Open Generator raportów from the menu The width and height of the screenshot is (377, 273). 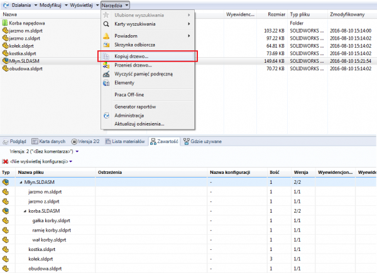click(135, 107)
